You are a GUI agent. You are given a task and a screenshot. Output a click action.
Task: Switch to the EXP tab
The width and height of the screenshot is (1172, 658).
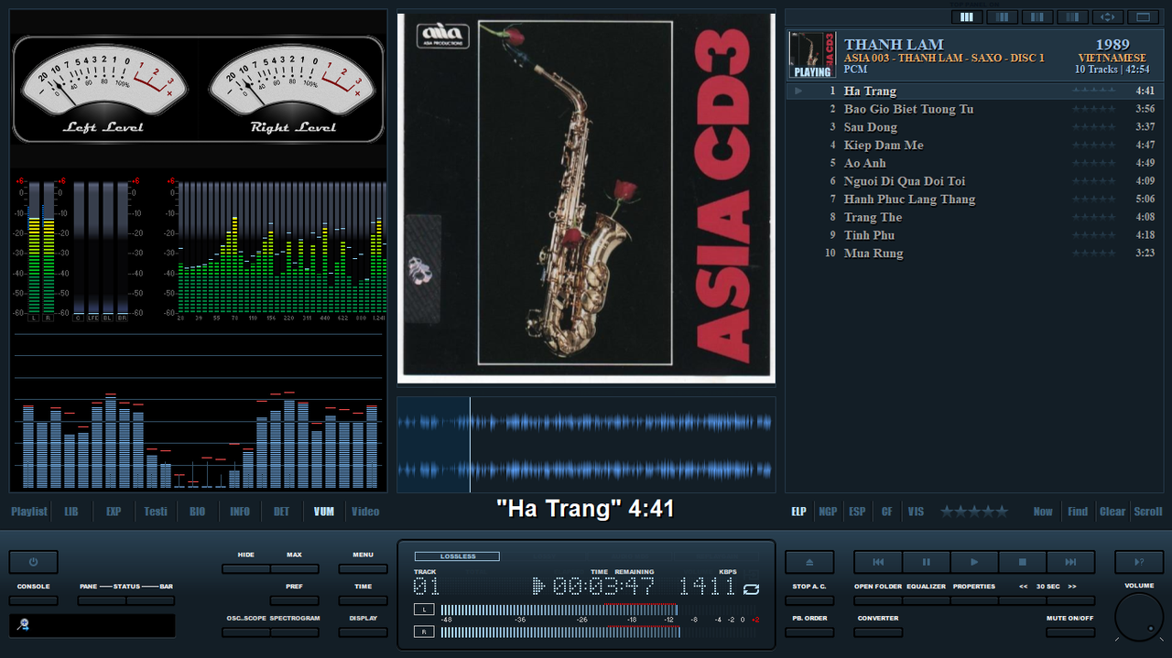pyautogui.click(x=114, y=512)
